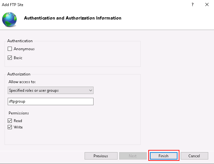Open the Allow access to dropdown
This screenshot has width=214, height=164.
(51, 90)
